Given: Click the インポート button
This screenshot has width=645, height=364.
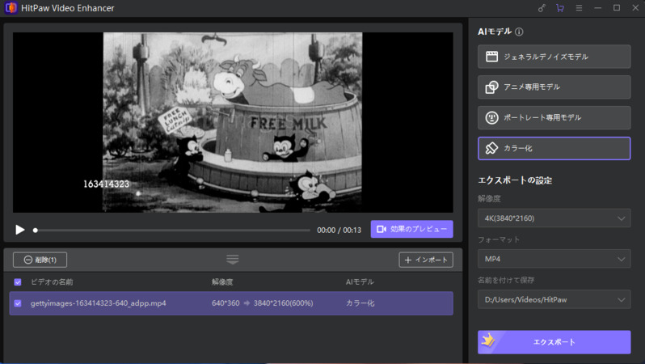Looking at the screenshot, I should (x=426, y=260).
